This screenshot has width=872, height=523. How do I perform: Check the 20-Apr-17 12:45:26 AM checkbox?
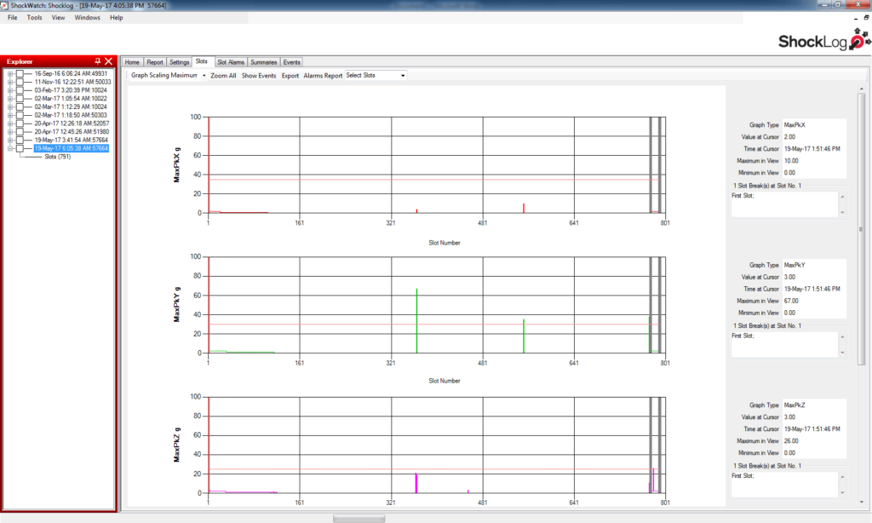pyautogui.click(x=20, y=132)
